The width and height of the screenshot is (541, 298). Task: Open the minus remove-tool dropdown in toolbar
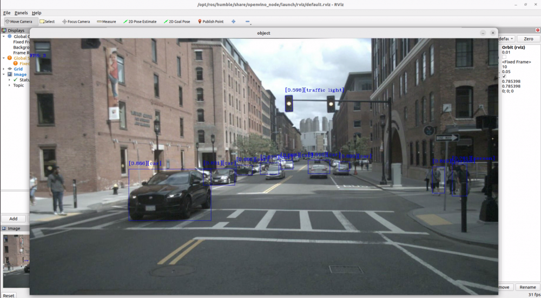pyautogui.click(x=248, y=22)
